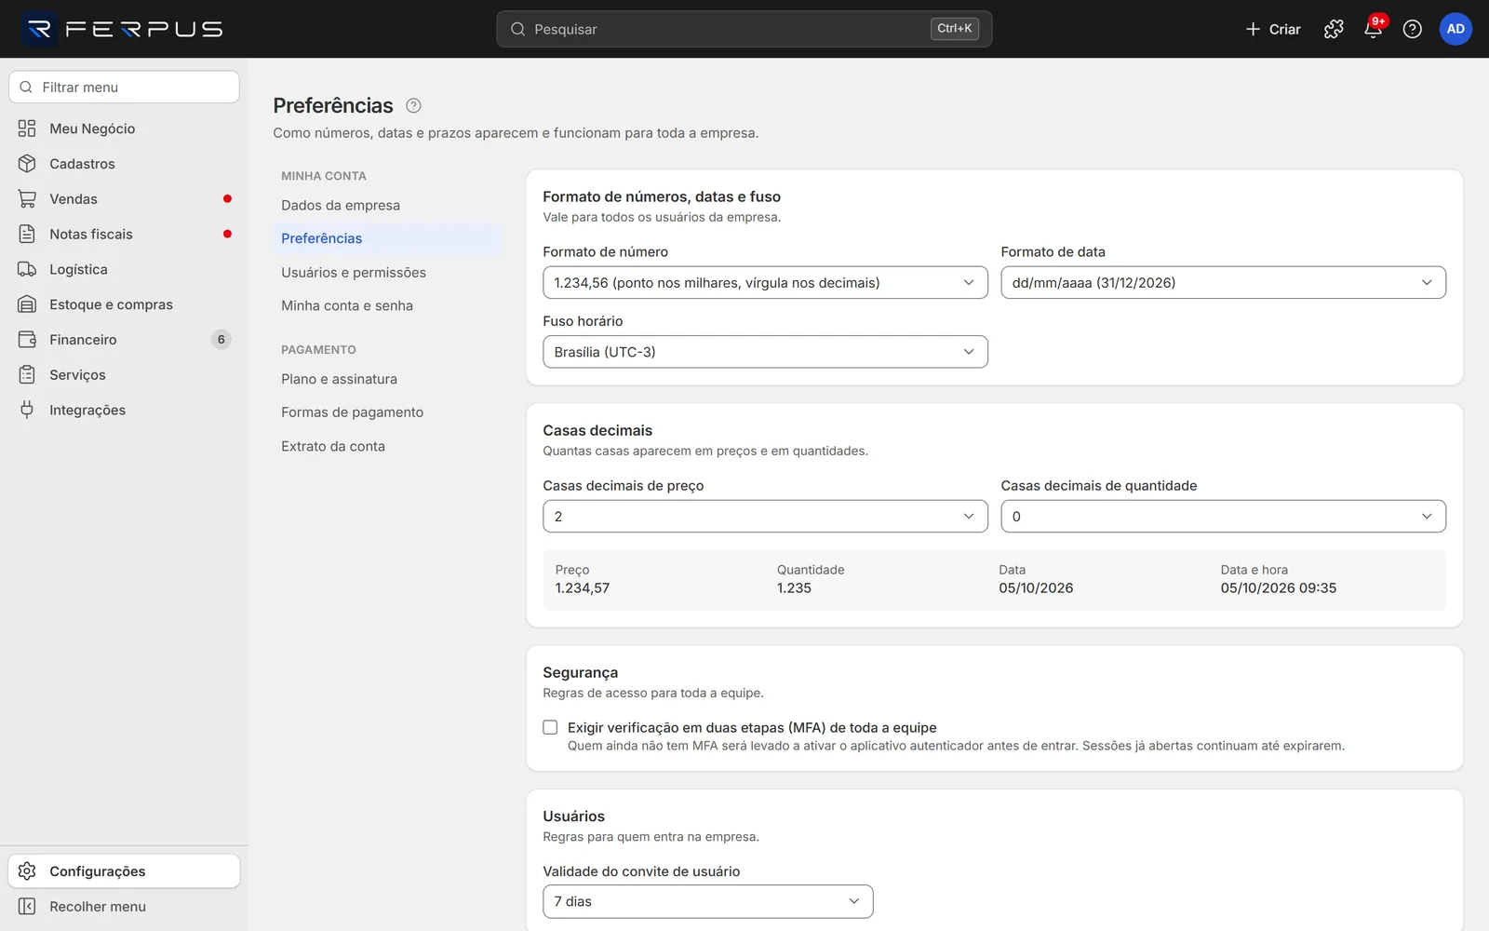Click the Pesquisar search field
Image resolution: width=1489 pixels, height=931 pixels.
tap(744, 29)
